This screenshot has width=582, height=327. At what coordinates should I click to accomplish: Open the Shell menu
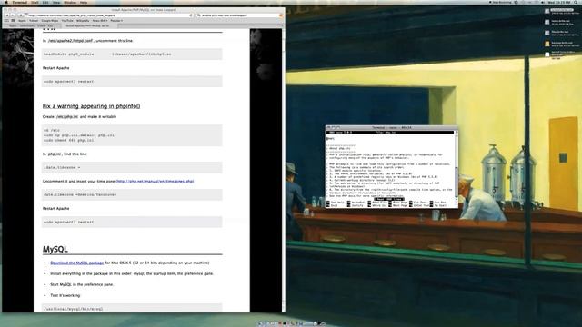35,2
